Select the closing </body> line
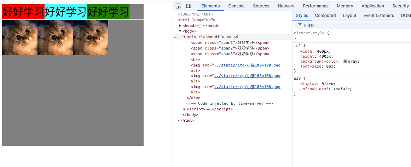Viewport: 411px width, 167px height. (190, 115)
